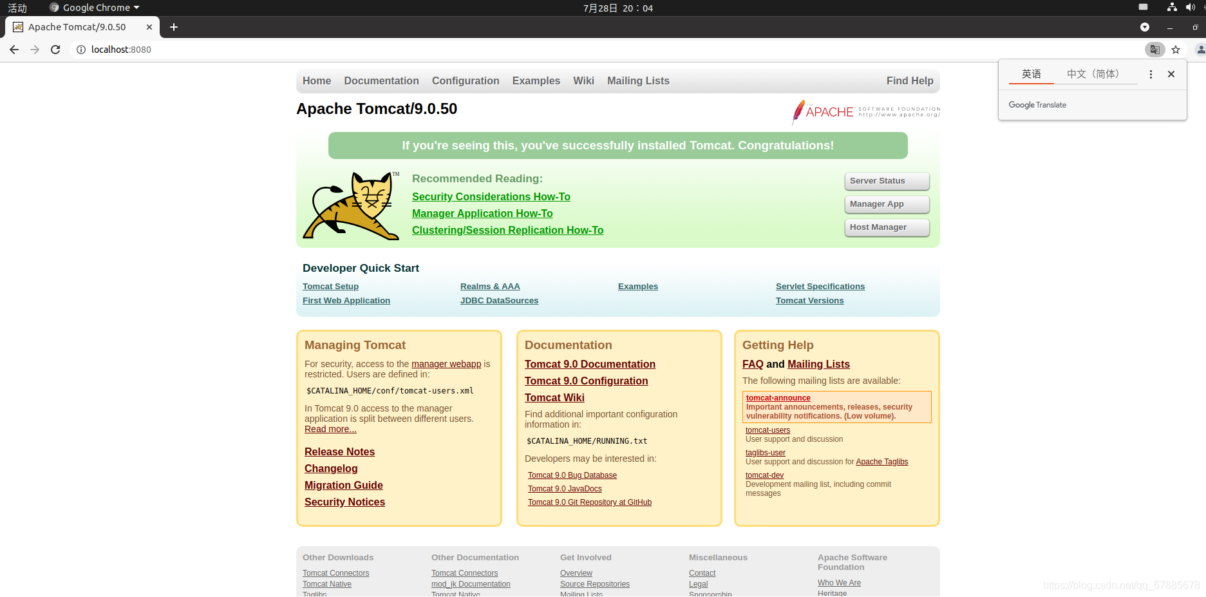Viewport: 1206px width, 597px height.
Task: Open Activities overview (活动)
Action: tap(17, 8)
